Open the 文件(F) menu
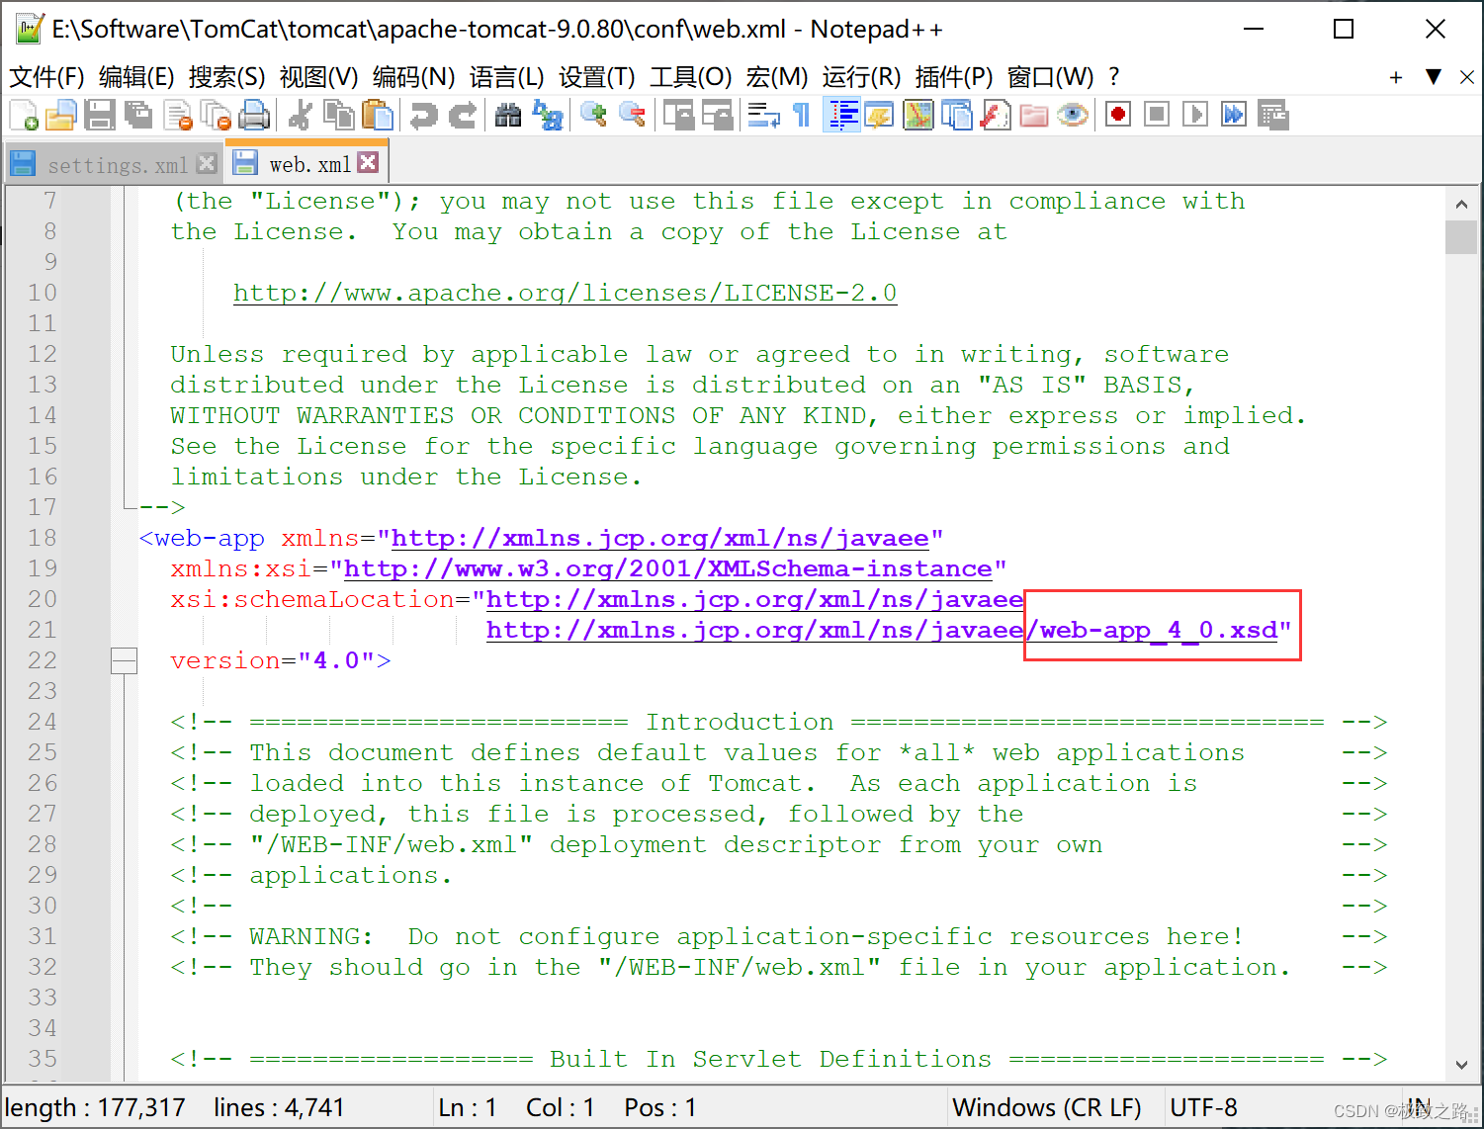The width and height of the screenshot is (1484, 1129). click(46, 77)
